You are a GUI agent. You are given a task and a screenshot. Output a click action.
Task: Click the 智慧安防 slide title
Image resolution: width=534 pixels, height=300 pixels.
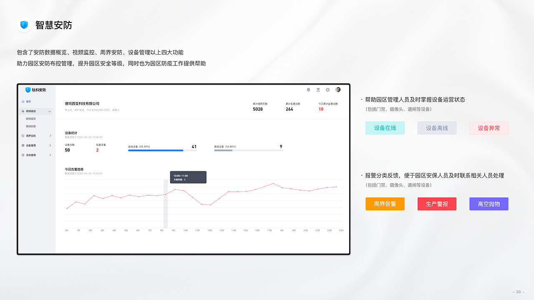[53, 25]
